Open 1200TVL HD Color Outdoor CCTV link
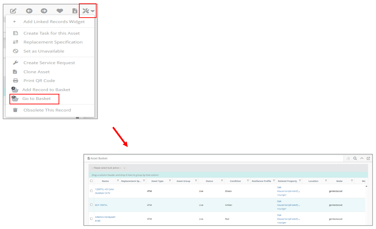The height and width of the screenshot is (229, 376). pos(105,191)
